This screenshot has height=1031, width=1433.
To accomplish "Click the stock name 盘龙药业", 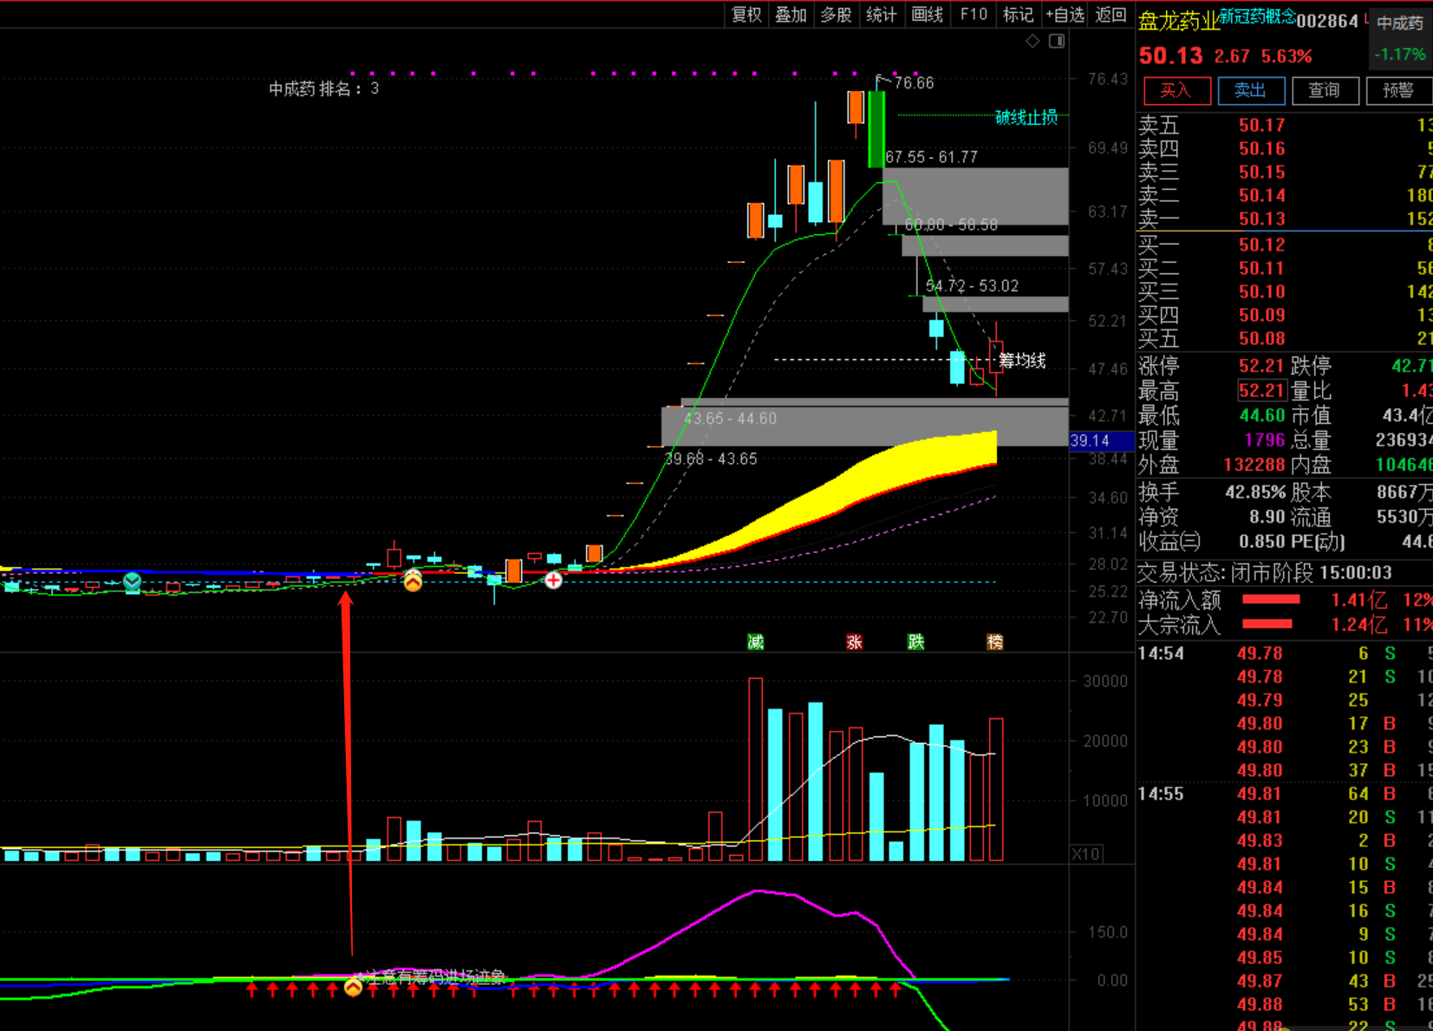I will coord(1179,21).
